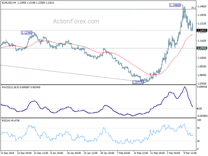Click the RSI(14) 45.4736 indicator label

(x=11, y=121)
